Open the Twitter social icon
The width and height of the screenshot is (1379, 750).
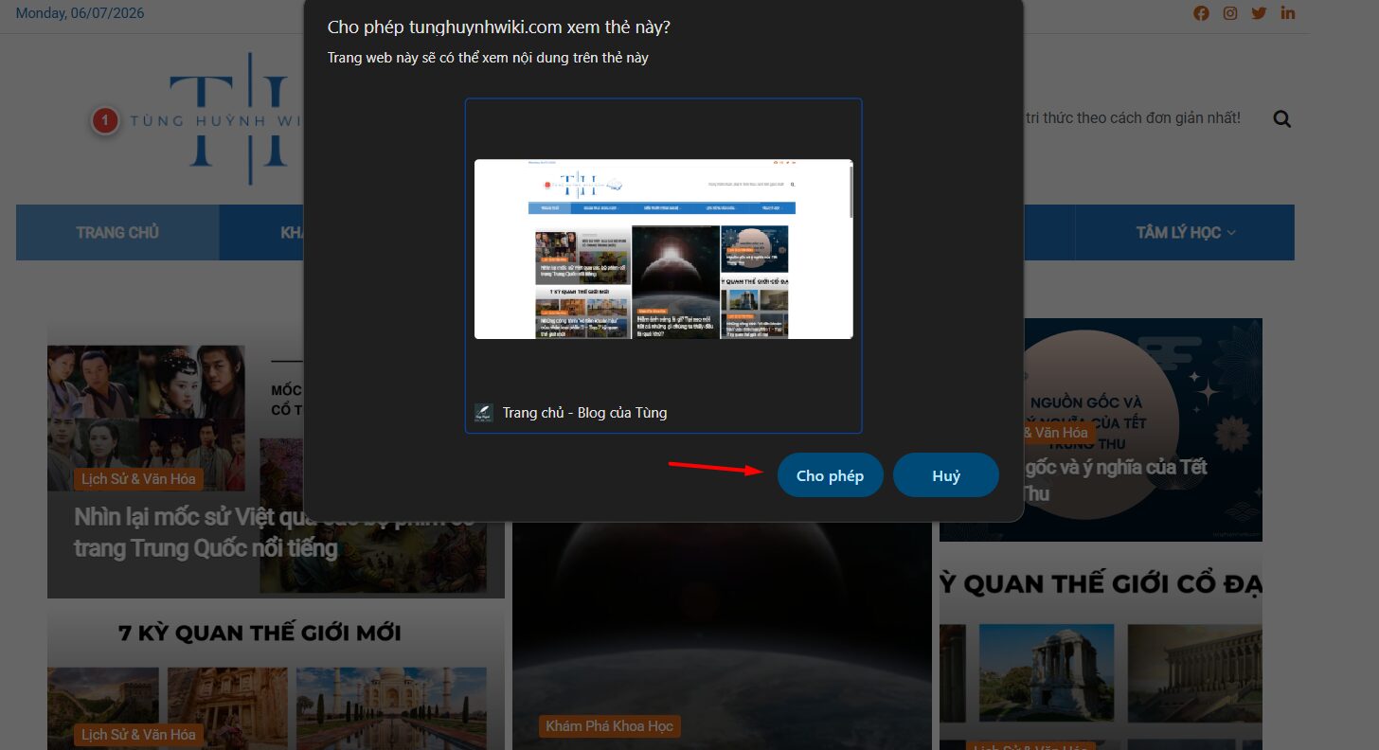pos(1259,13)
